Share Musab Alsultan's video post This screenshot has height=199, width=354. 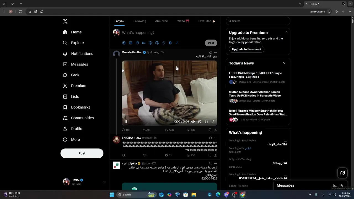pos(215,130)
